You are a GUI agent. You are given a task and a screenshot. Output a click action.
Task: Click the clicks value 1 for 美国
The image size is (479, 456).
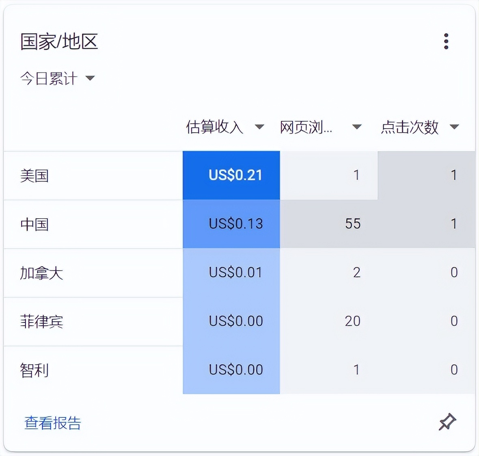454,175
